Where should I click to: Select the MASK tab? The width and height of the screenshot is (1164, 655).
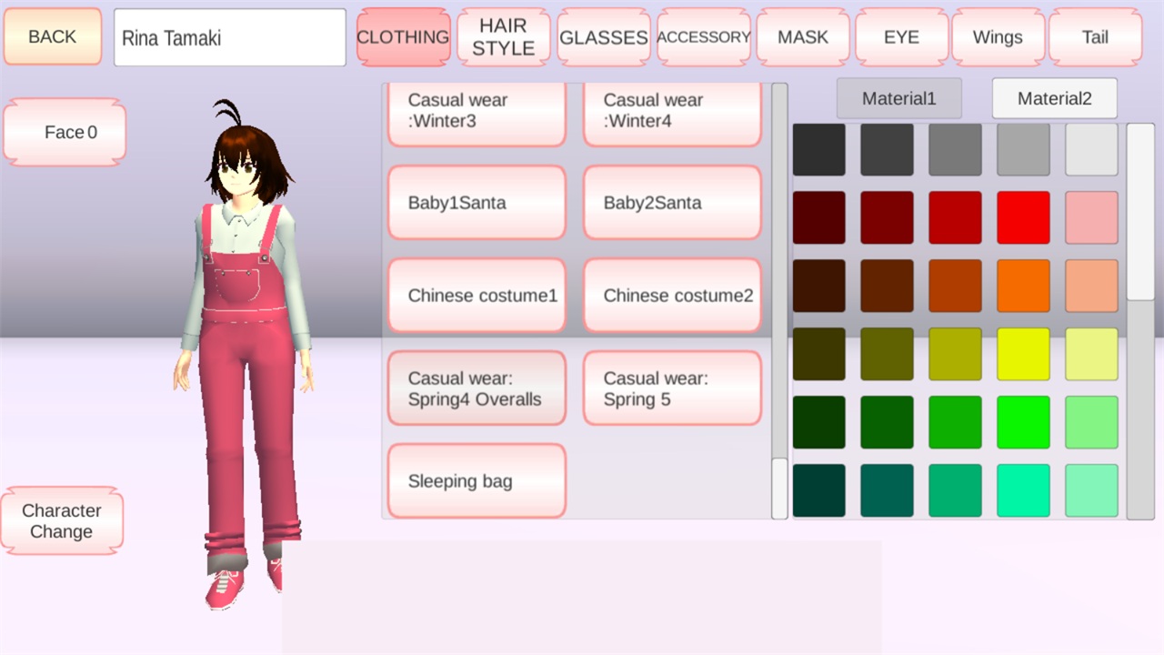pos(803,37)
